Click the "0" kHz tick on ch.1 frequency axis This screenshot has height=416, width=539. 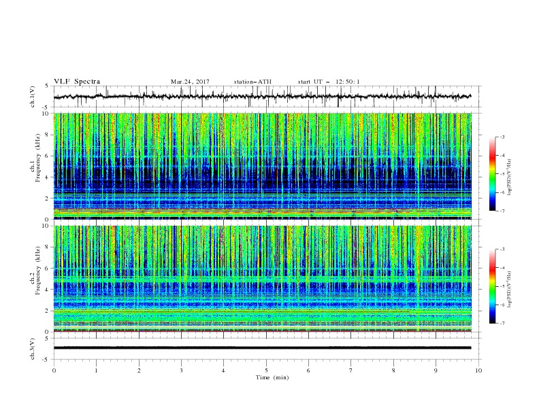click(48, 220)
